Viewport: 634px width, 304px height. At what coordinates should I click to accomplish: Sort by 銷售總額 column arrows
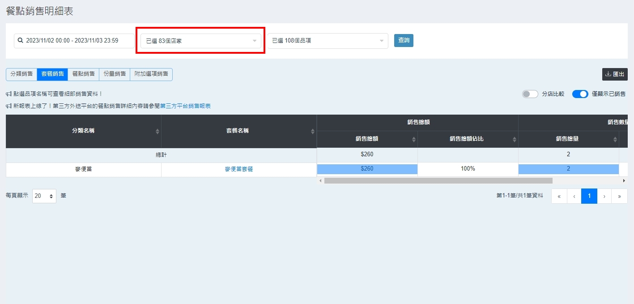coord(413,139)
